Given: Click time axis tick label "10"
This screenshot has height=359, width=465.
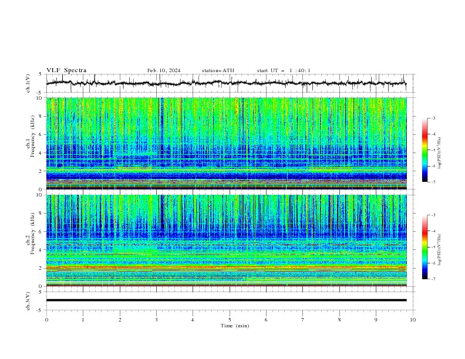Looking at the screenshot, I should pos(413,320).
